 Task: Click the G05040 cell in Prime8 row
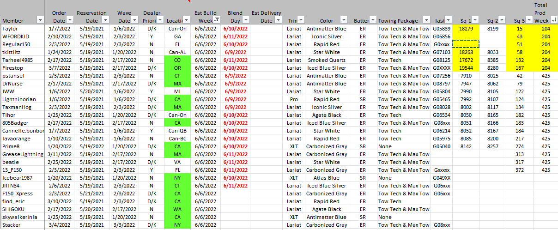tap(442, 146)
